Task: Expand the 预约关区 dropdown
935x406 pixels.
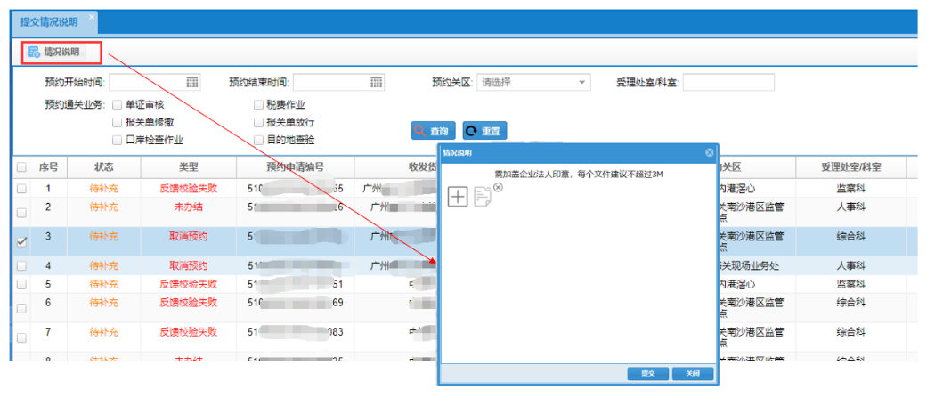Action: pos(582,82)
